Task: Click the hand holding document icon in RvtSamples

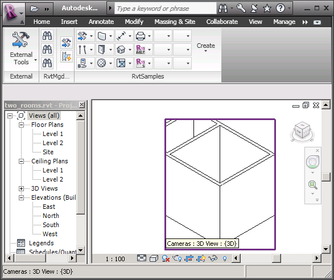Action: pyautogui.click(x=83, y=63)
